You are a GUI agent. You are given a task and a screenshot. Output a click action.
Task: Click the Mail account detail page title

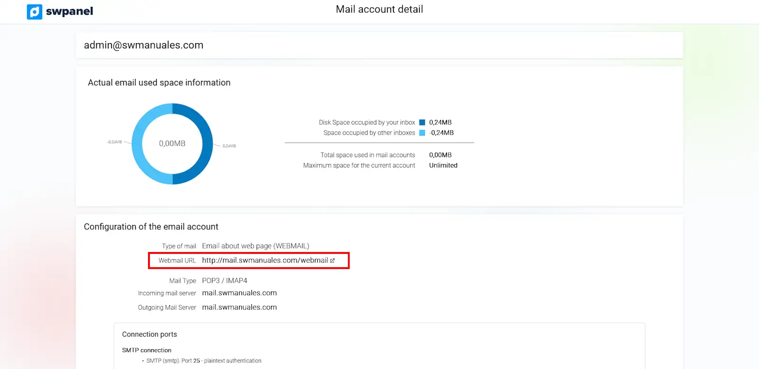point(379,9)
